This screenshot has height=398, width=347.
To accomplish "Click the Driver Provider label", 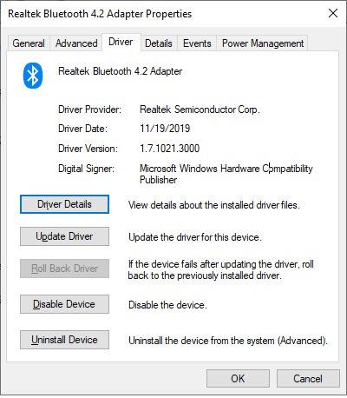I will pyautogui.click(x=89, y=109).
